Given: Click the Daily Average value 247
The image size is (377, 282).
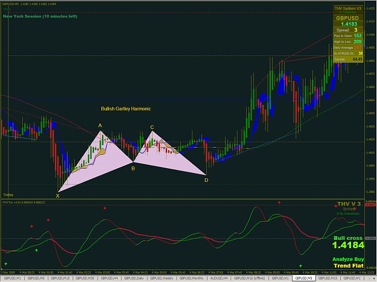Looking at the screenshot, I should [358, 48].
